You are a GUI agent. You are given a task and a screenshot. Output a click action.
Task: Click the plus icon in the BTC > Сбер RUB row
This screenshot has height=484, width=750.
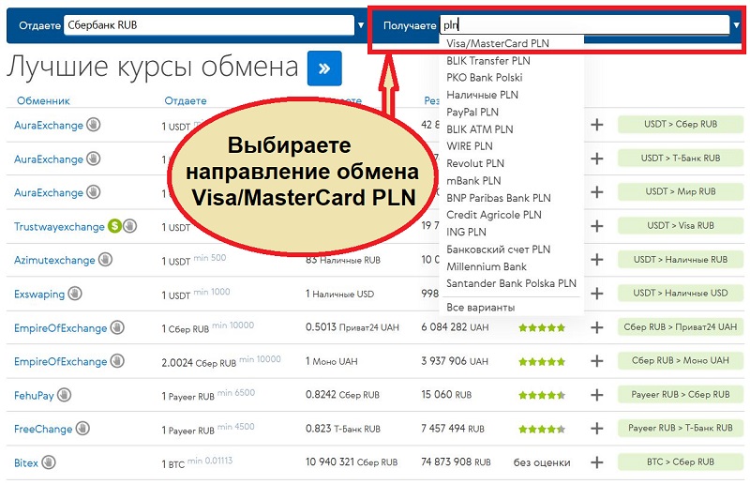pos(596,462)
